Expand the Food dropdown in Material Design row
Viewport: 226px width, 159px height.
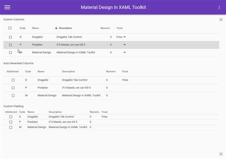124,53
